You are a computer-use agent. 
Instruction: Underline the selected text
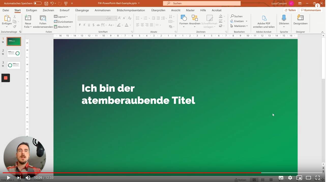pos(89,25)
